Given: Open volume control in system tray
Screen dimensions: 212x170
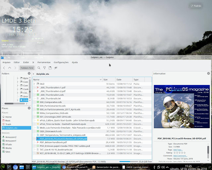Looking at the screenshot, I should coord(163,167).
